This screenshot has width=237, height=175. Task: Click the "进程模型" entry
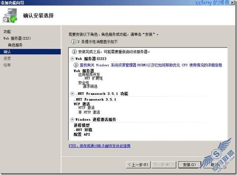coord(82,125)
